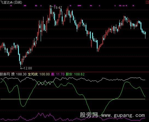The width and height of the screenshot is (149, 122).
Task: Click the 12.88 low price label
Action: 28,68
